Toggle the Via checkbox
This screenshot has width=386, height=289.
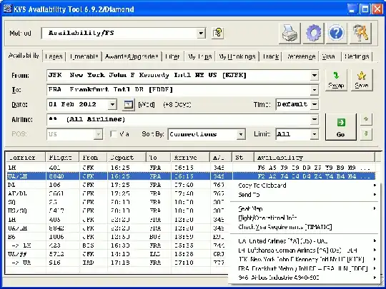pos(114,134)
